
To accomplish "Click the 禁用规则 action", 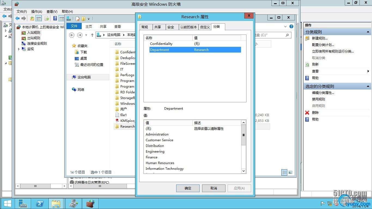I will click(x=319, y=99).
